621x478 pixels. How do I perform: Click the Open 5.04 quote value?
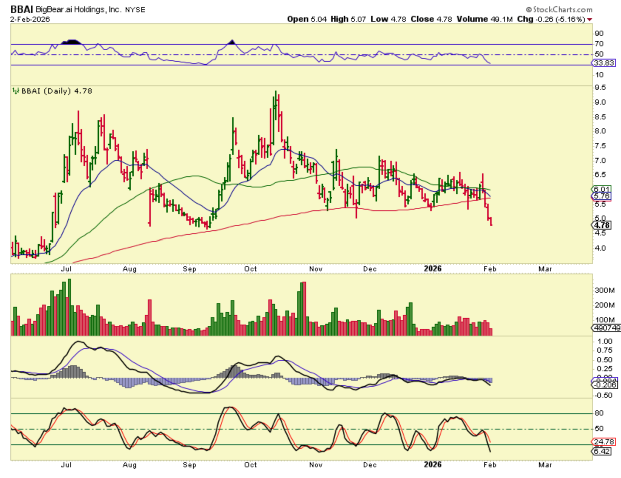307,19
